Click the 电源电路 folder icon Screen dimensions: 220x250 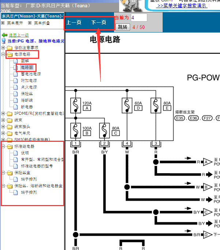point(10,54)
